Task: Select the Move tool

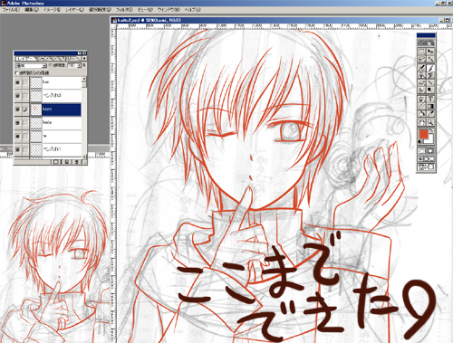Action: [430, 52]
